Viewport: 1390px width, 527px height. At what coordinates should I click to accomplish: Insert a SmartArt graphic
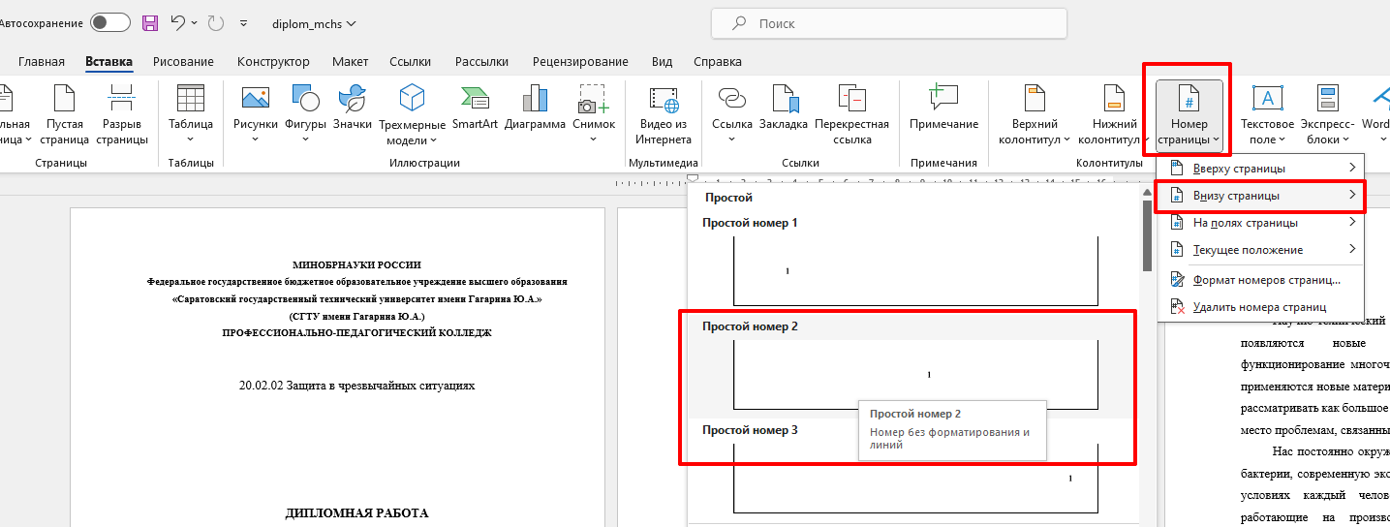point(475,108)
